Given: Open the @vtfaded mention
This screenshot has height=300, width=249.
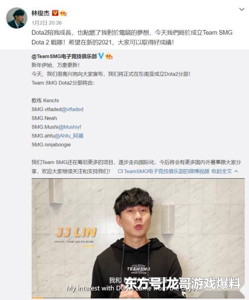Looking at the screenshot, I should tap(72, 109).
